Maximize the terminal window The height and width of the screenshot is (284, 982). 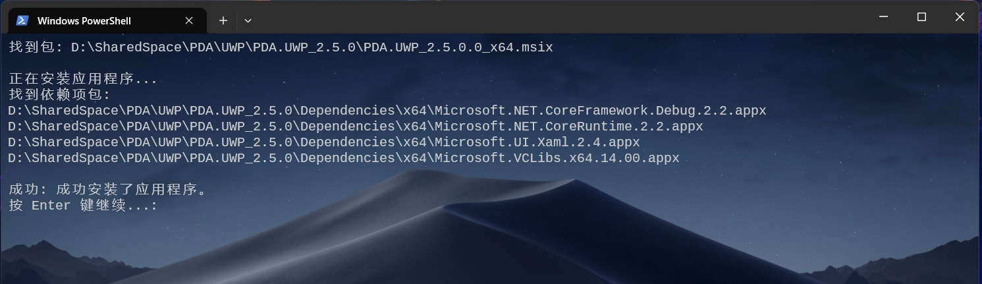[x=921, y=17]
